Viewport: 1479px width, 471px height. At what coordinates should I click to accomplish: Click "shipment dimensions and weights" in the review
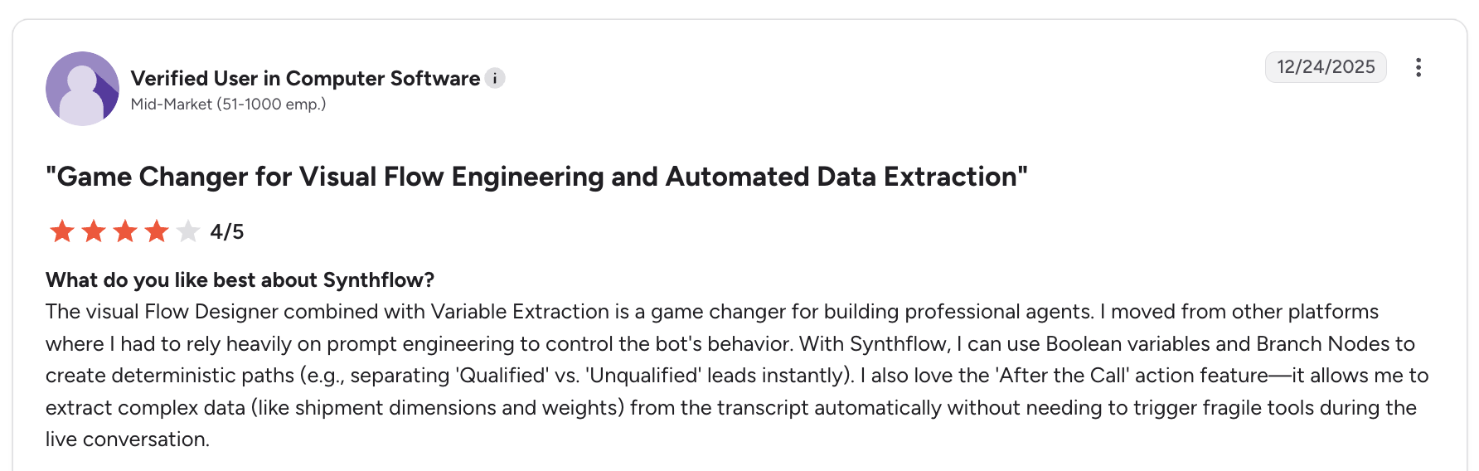(x=456, y=408)
